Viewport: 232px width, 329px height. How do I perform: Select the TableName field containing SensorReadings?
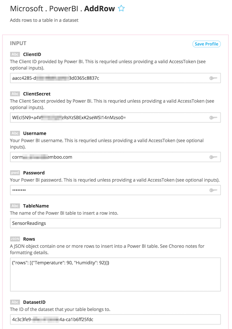(x=115, y=223)
